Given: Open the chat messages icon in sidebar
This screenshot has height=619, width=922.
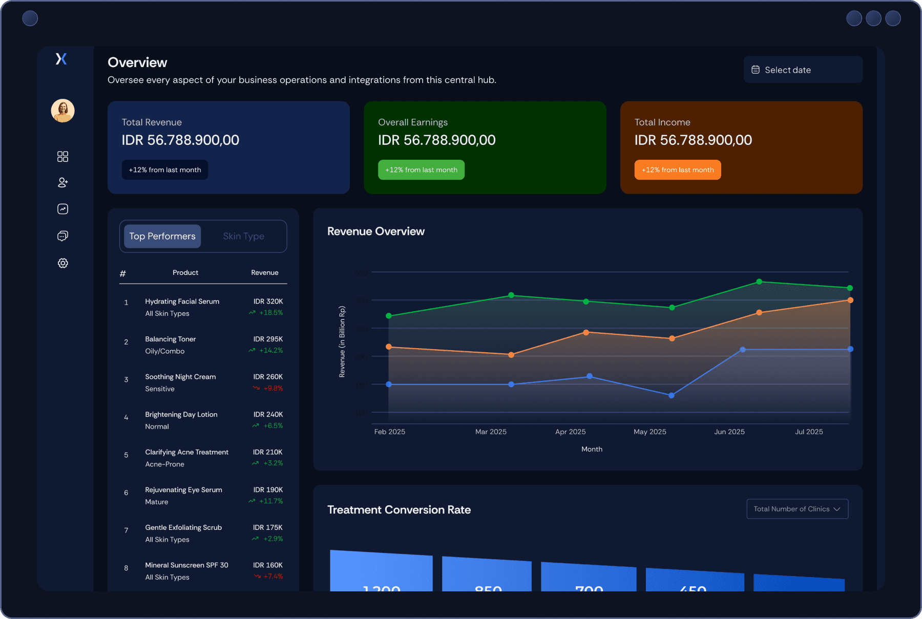Looking at the screenshot, I should coord(62,236).
